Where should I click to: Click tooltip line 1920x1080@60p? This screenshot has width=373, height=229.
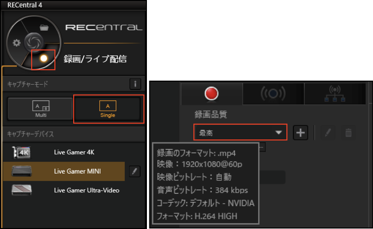(199, 164)
